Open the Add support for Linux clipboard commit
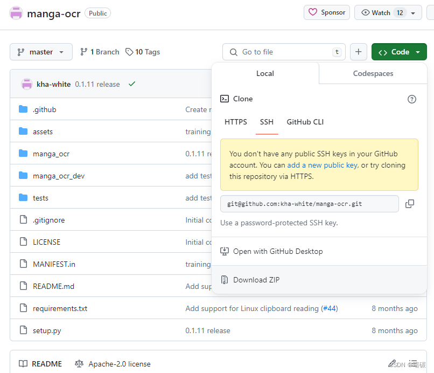 (x=252, y=308)
